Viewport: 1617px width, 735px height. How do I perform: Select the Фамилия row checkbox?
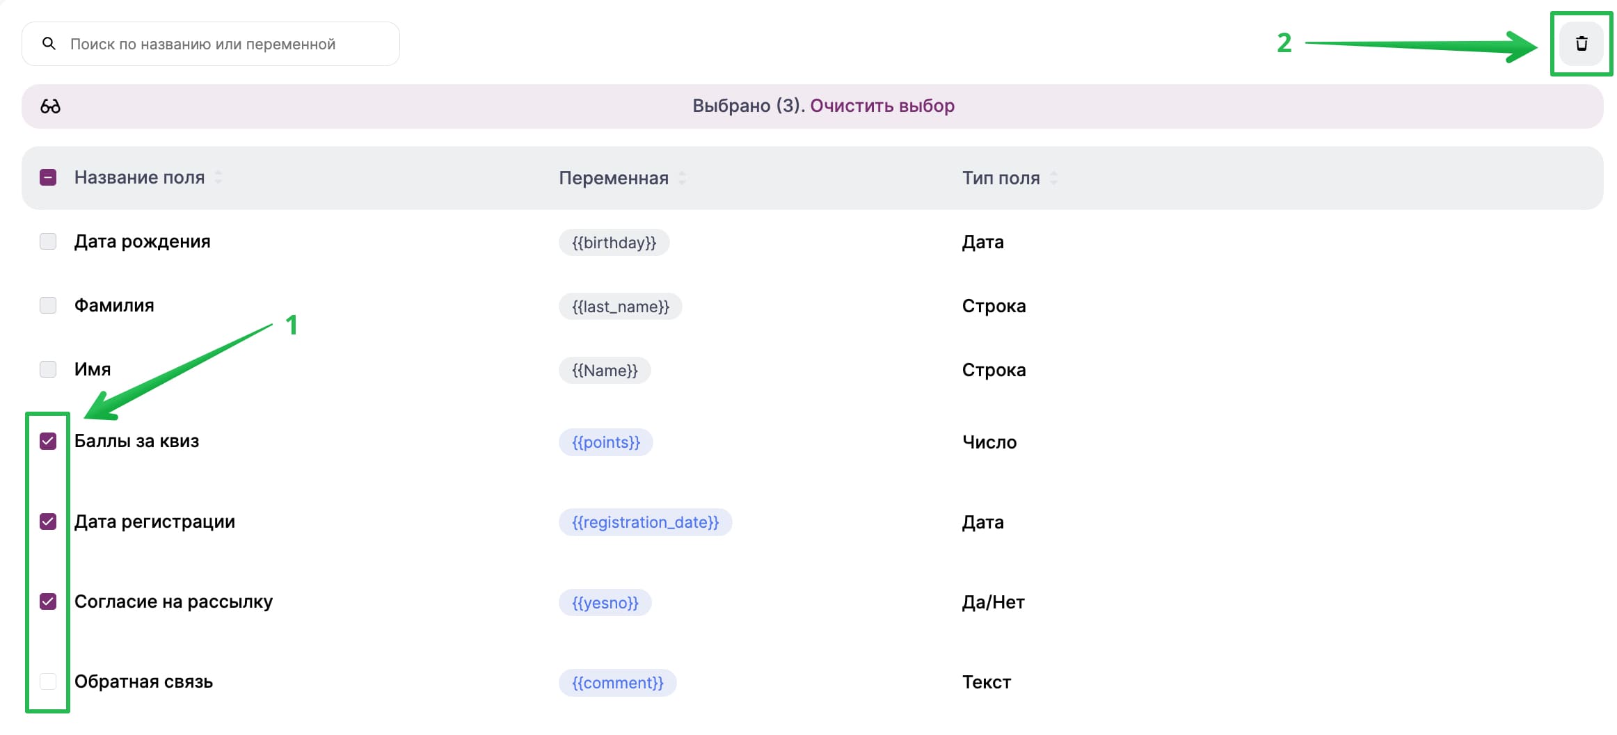pyautogui.click(x=48, y=305)
